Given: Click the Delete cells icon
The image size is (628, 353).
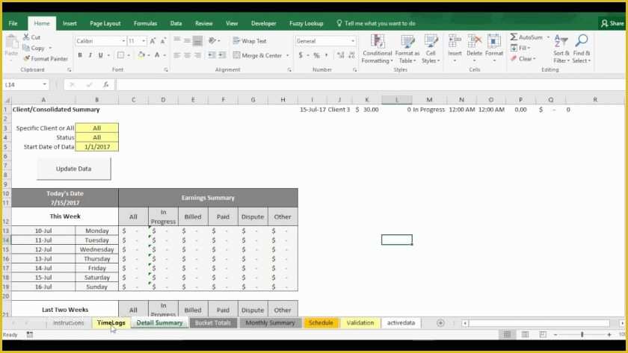Looking at the screenshot, I should tap(474, 41).
